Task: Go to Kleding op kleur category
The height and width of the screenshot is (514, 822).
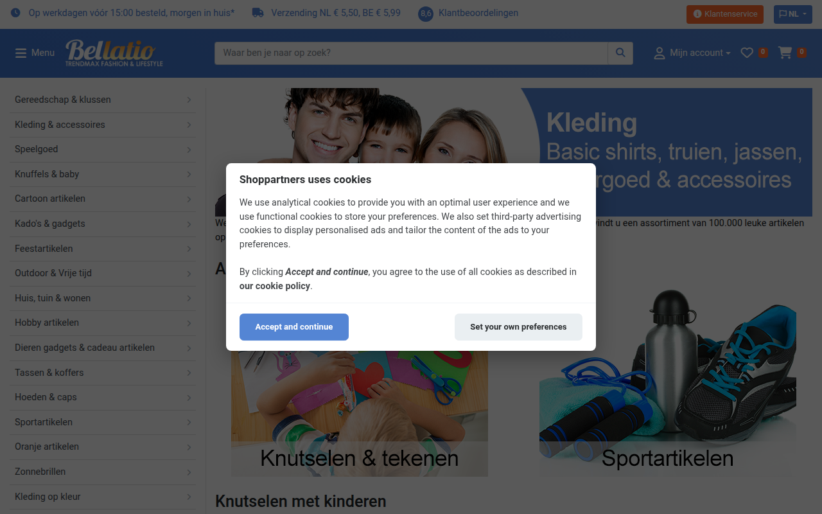Action: point(103,497)
